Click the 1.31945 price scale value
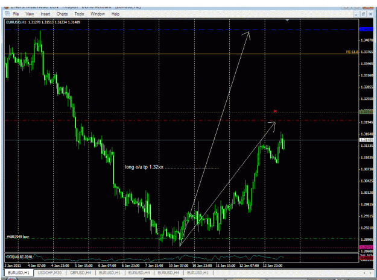 pos(367,122)
